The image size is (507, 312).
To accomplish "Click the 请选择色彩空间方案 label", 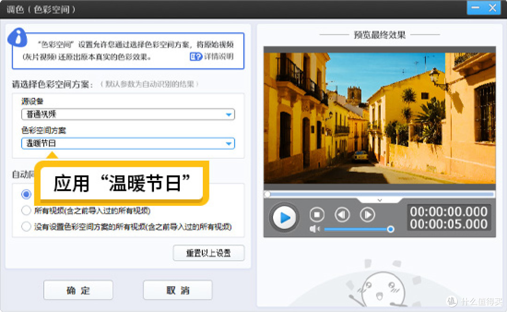I will (53, 85).
